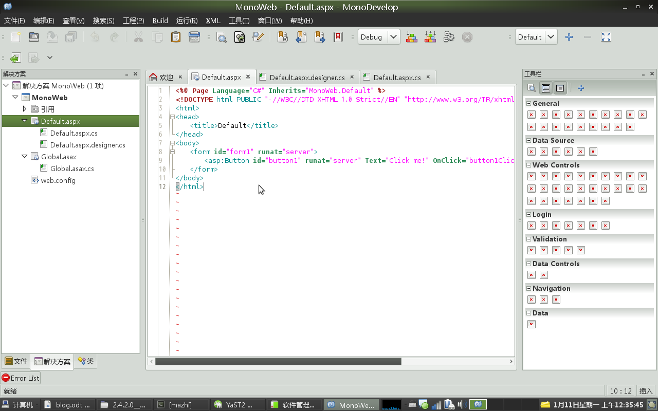This screenshot has height=411, width=658.
Task: Close the 欢迎 tab
Action: click(x=180, y=77)
